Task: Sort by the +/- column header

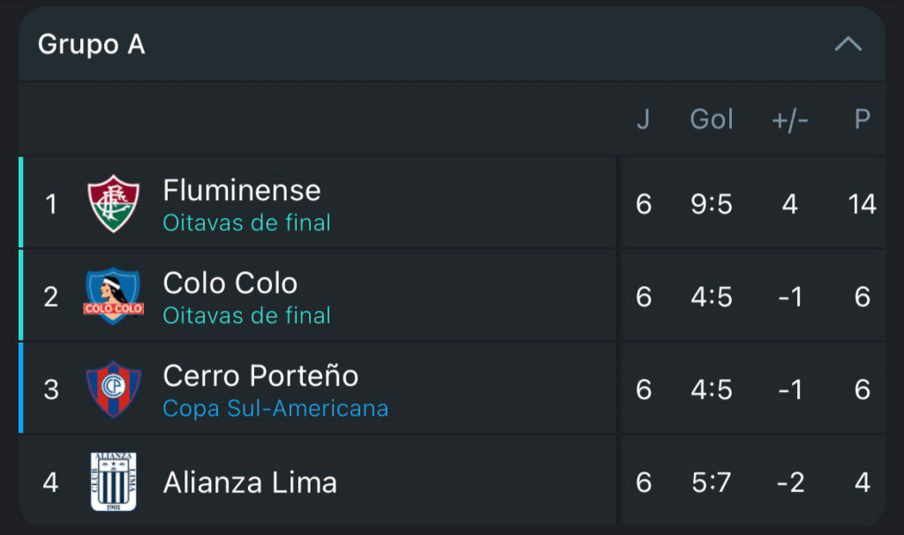Action: tap(790, 119)
